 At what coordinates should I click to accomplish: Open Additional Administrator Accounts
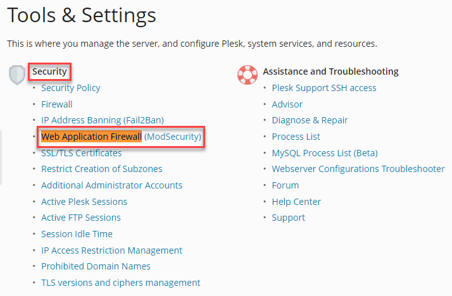(x=111, y=185)
